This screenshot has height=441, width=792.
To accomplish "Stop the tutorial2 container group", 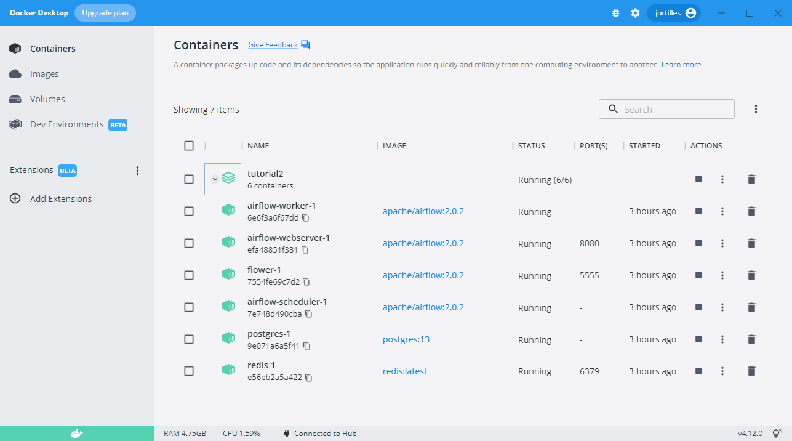I will coord(698,179).
